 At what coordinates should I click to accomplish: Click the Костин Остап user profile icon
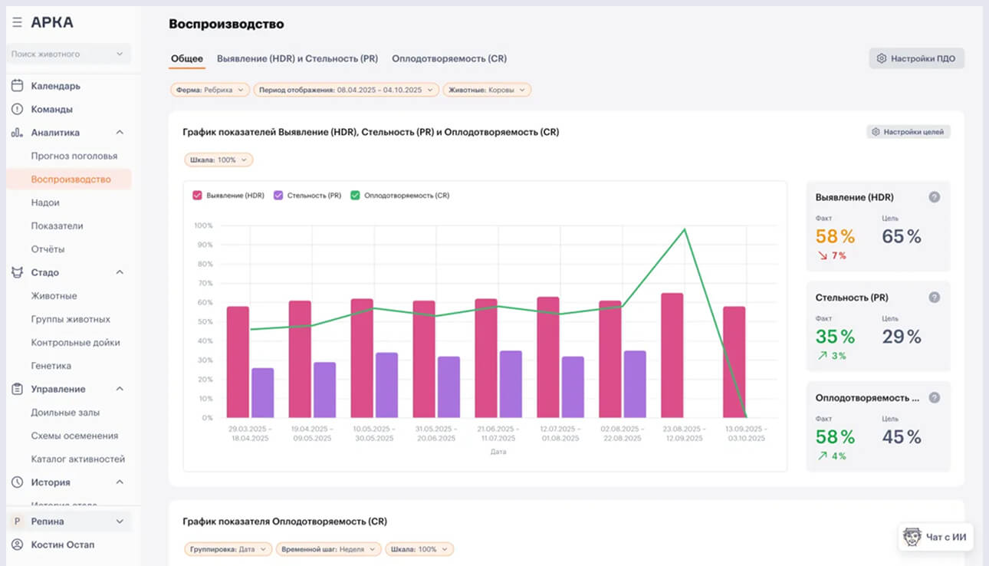tap(17, 545)
